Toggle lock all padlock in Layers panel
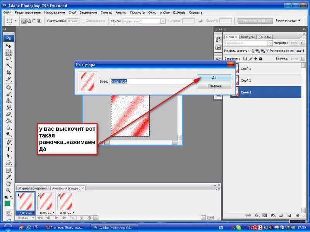This screenshot has height=232, width=310. (260, 59)
